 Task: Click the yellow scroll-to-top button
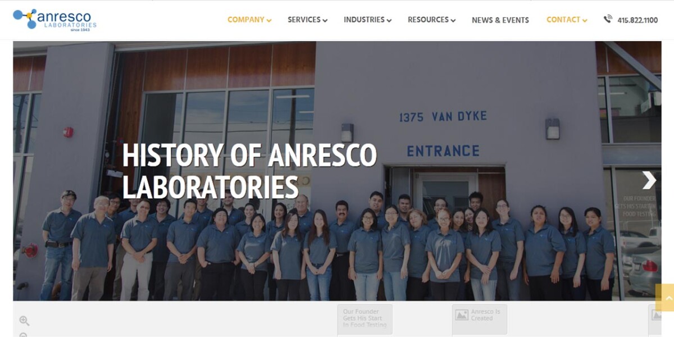pyautogui.click(x=664, y=298)
